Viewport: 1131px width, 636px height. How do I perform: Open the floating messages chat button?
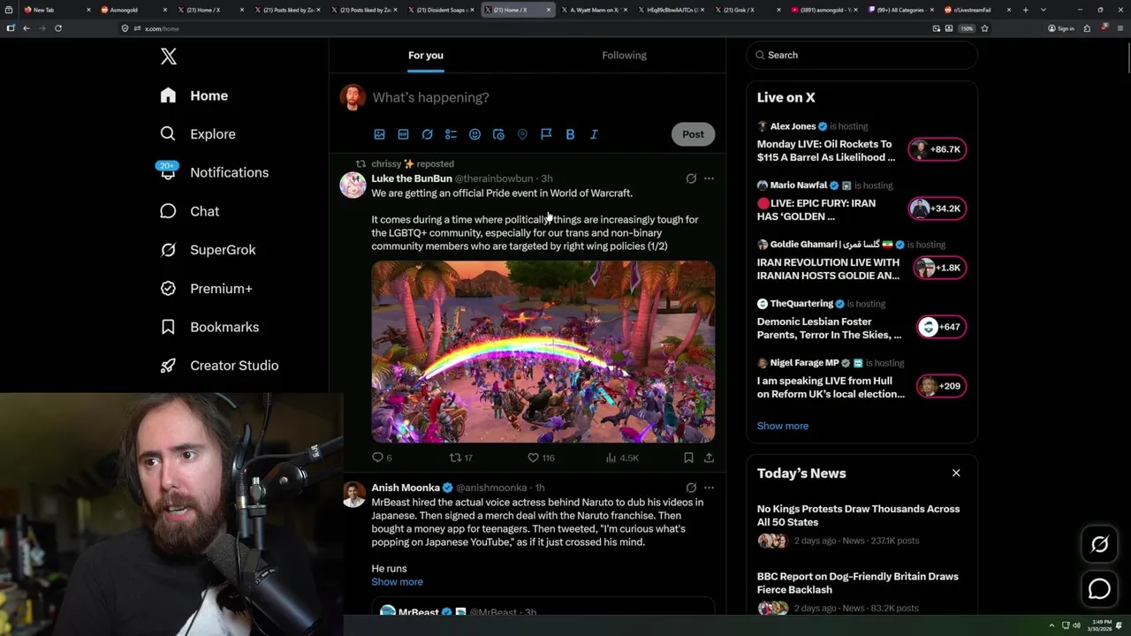point(1099,588)
